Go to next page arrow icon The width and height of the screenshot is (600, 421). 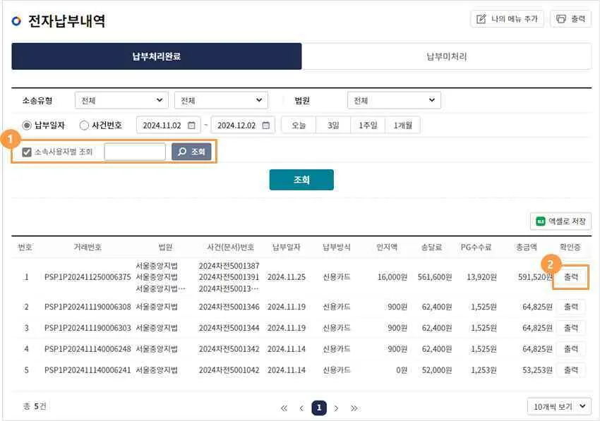336,408
